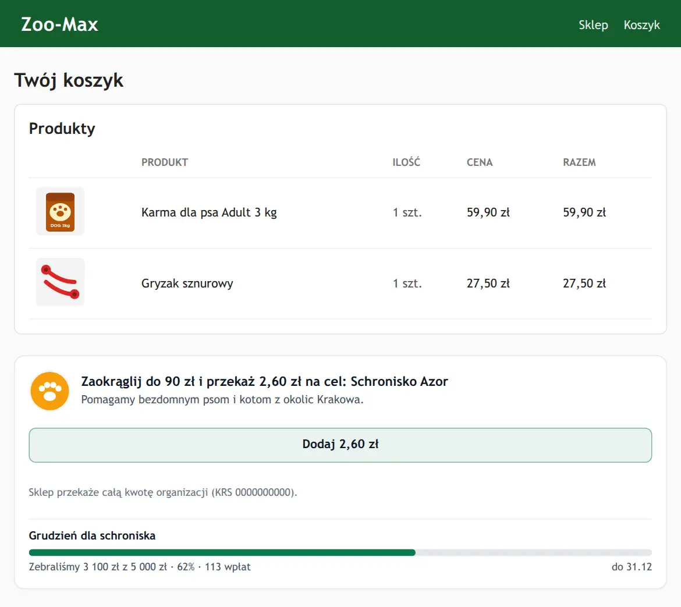Click the PRODUKT column header
The height and width of the screenshot is (607, 681).
point(165,162)
